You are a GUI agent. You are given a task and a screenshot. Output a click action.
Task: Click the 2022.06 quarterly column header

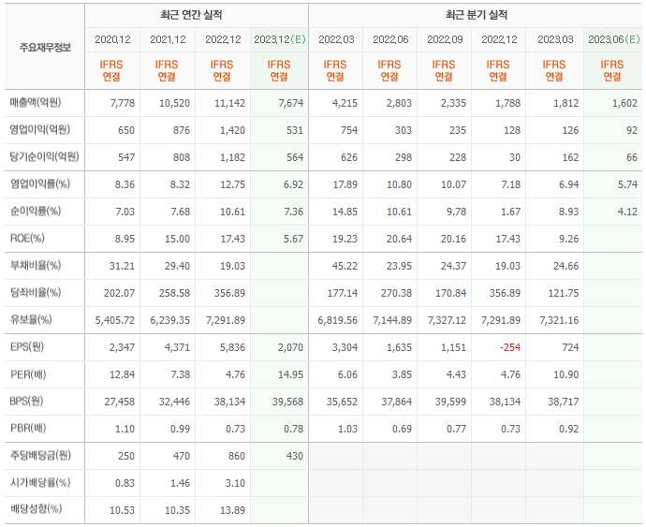(x=390, y=39)
